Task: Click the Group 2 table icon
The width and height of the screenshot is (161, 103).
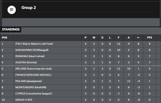Action: point(12,10)
